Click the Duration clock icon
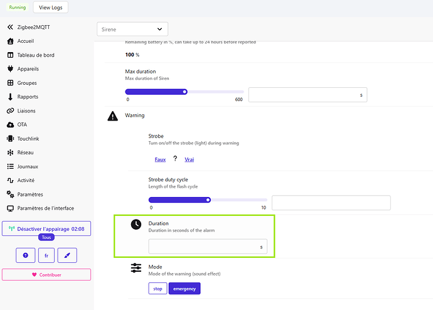The height and width of the screenshot is (310, 433). (x=136, y=225)
